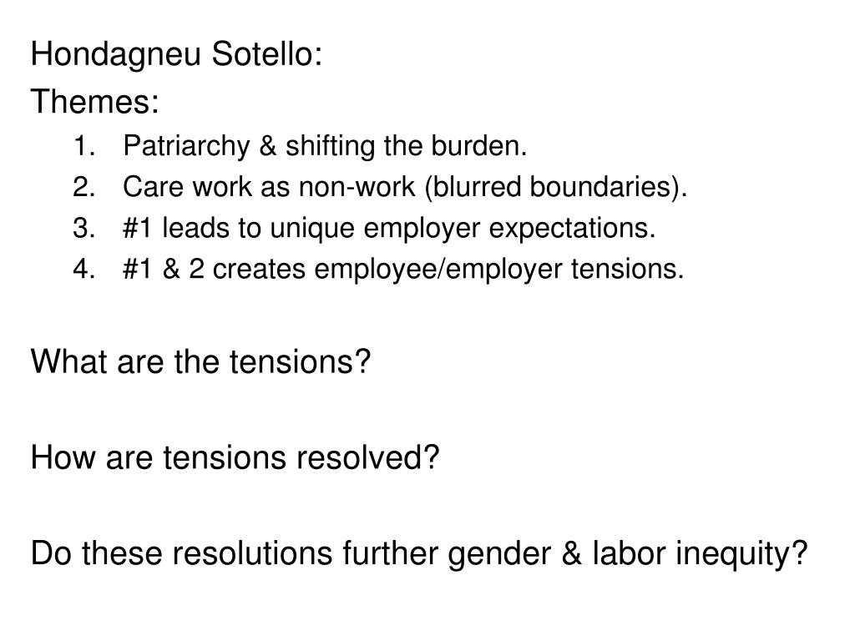Viewport: 855px width, 641px height.
Task: Click the word 'resolved?' in second question
Action: 367,457
